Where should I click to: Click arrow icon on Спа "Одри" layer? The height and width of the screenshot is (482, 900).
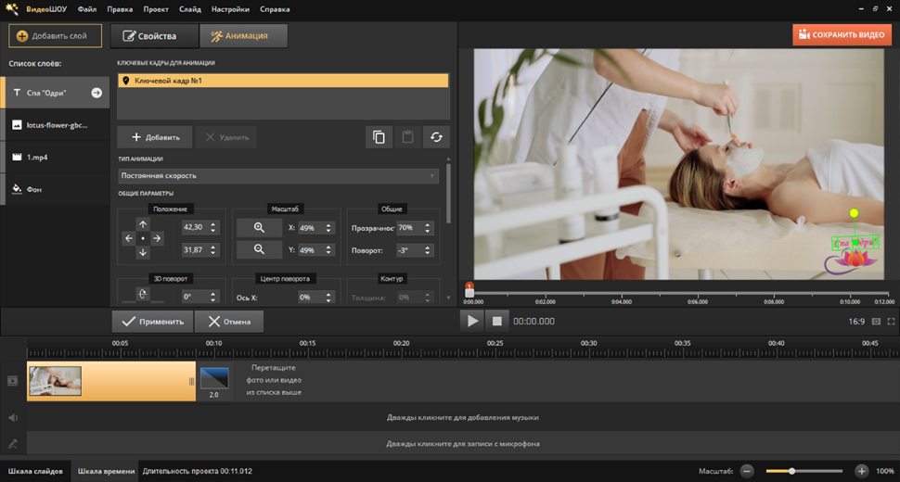click(96, 93)
